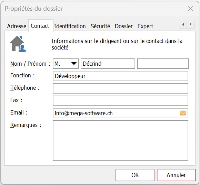Select the Contact tab
Viewport: 200px width, 185px height.
pyautogui.click(x=40, y=26)
